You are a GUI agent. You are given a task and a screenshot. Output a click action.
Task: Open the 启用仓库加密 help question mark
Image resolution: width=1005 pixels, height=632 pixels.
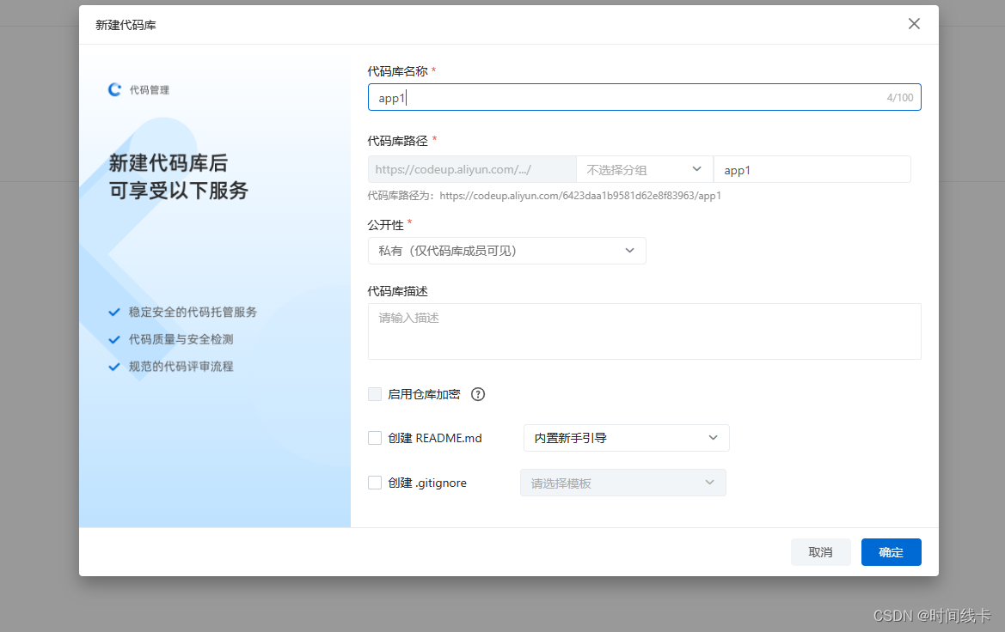click(x=478, y=394)
